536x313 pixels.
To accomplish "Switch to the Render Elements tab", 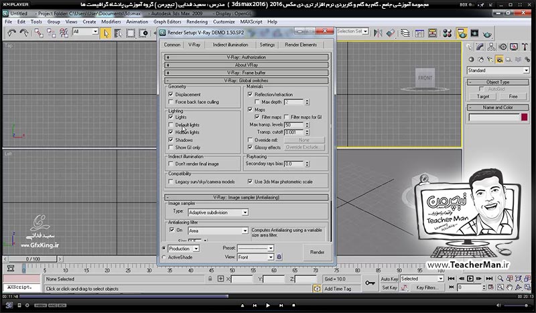I will coord(301,45).
